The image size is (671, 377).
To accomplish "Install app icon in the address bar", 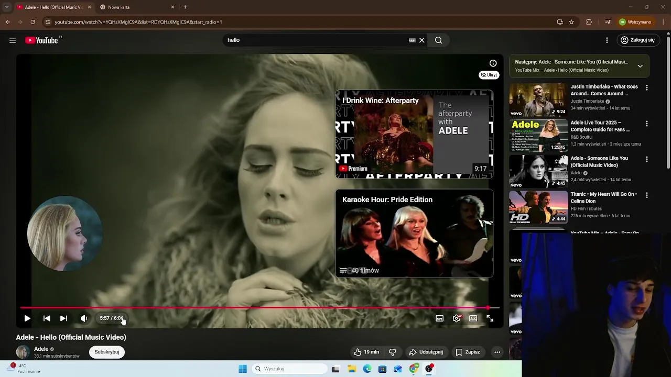I will (560, 22).
